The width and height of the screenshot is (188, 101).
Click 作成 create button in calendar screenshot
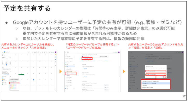[x=4, y=55]
